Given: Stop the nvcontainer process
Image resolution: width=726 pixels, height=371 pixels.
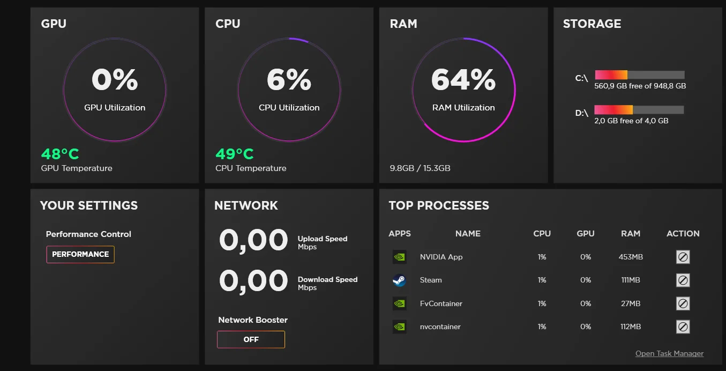Looking at the screenshot, I should click(x=683, y=327).
